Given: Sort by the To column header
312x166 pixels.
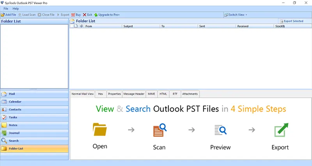Looking at the screenshot, I should [179, 26].
